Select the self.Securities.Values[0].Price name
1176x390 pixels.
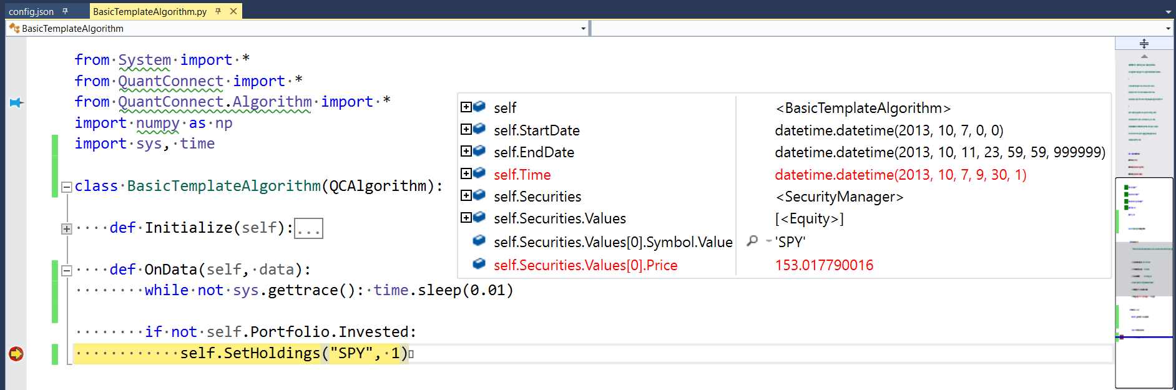586,265
